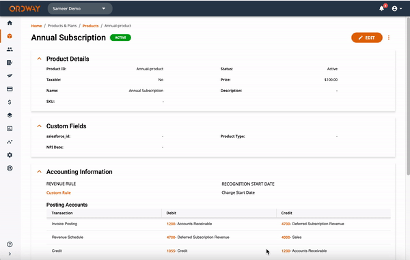Click the Revenue Schedule row label
This screenshot has height=260, width=410.
68,237
